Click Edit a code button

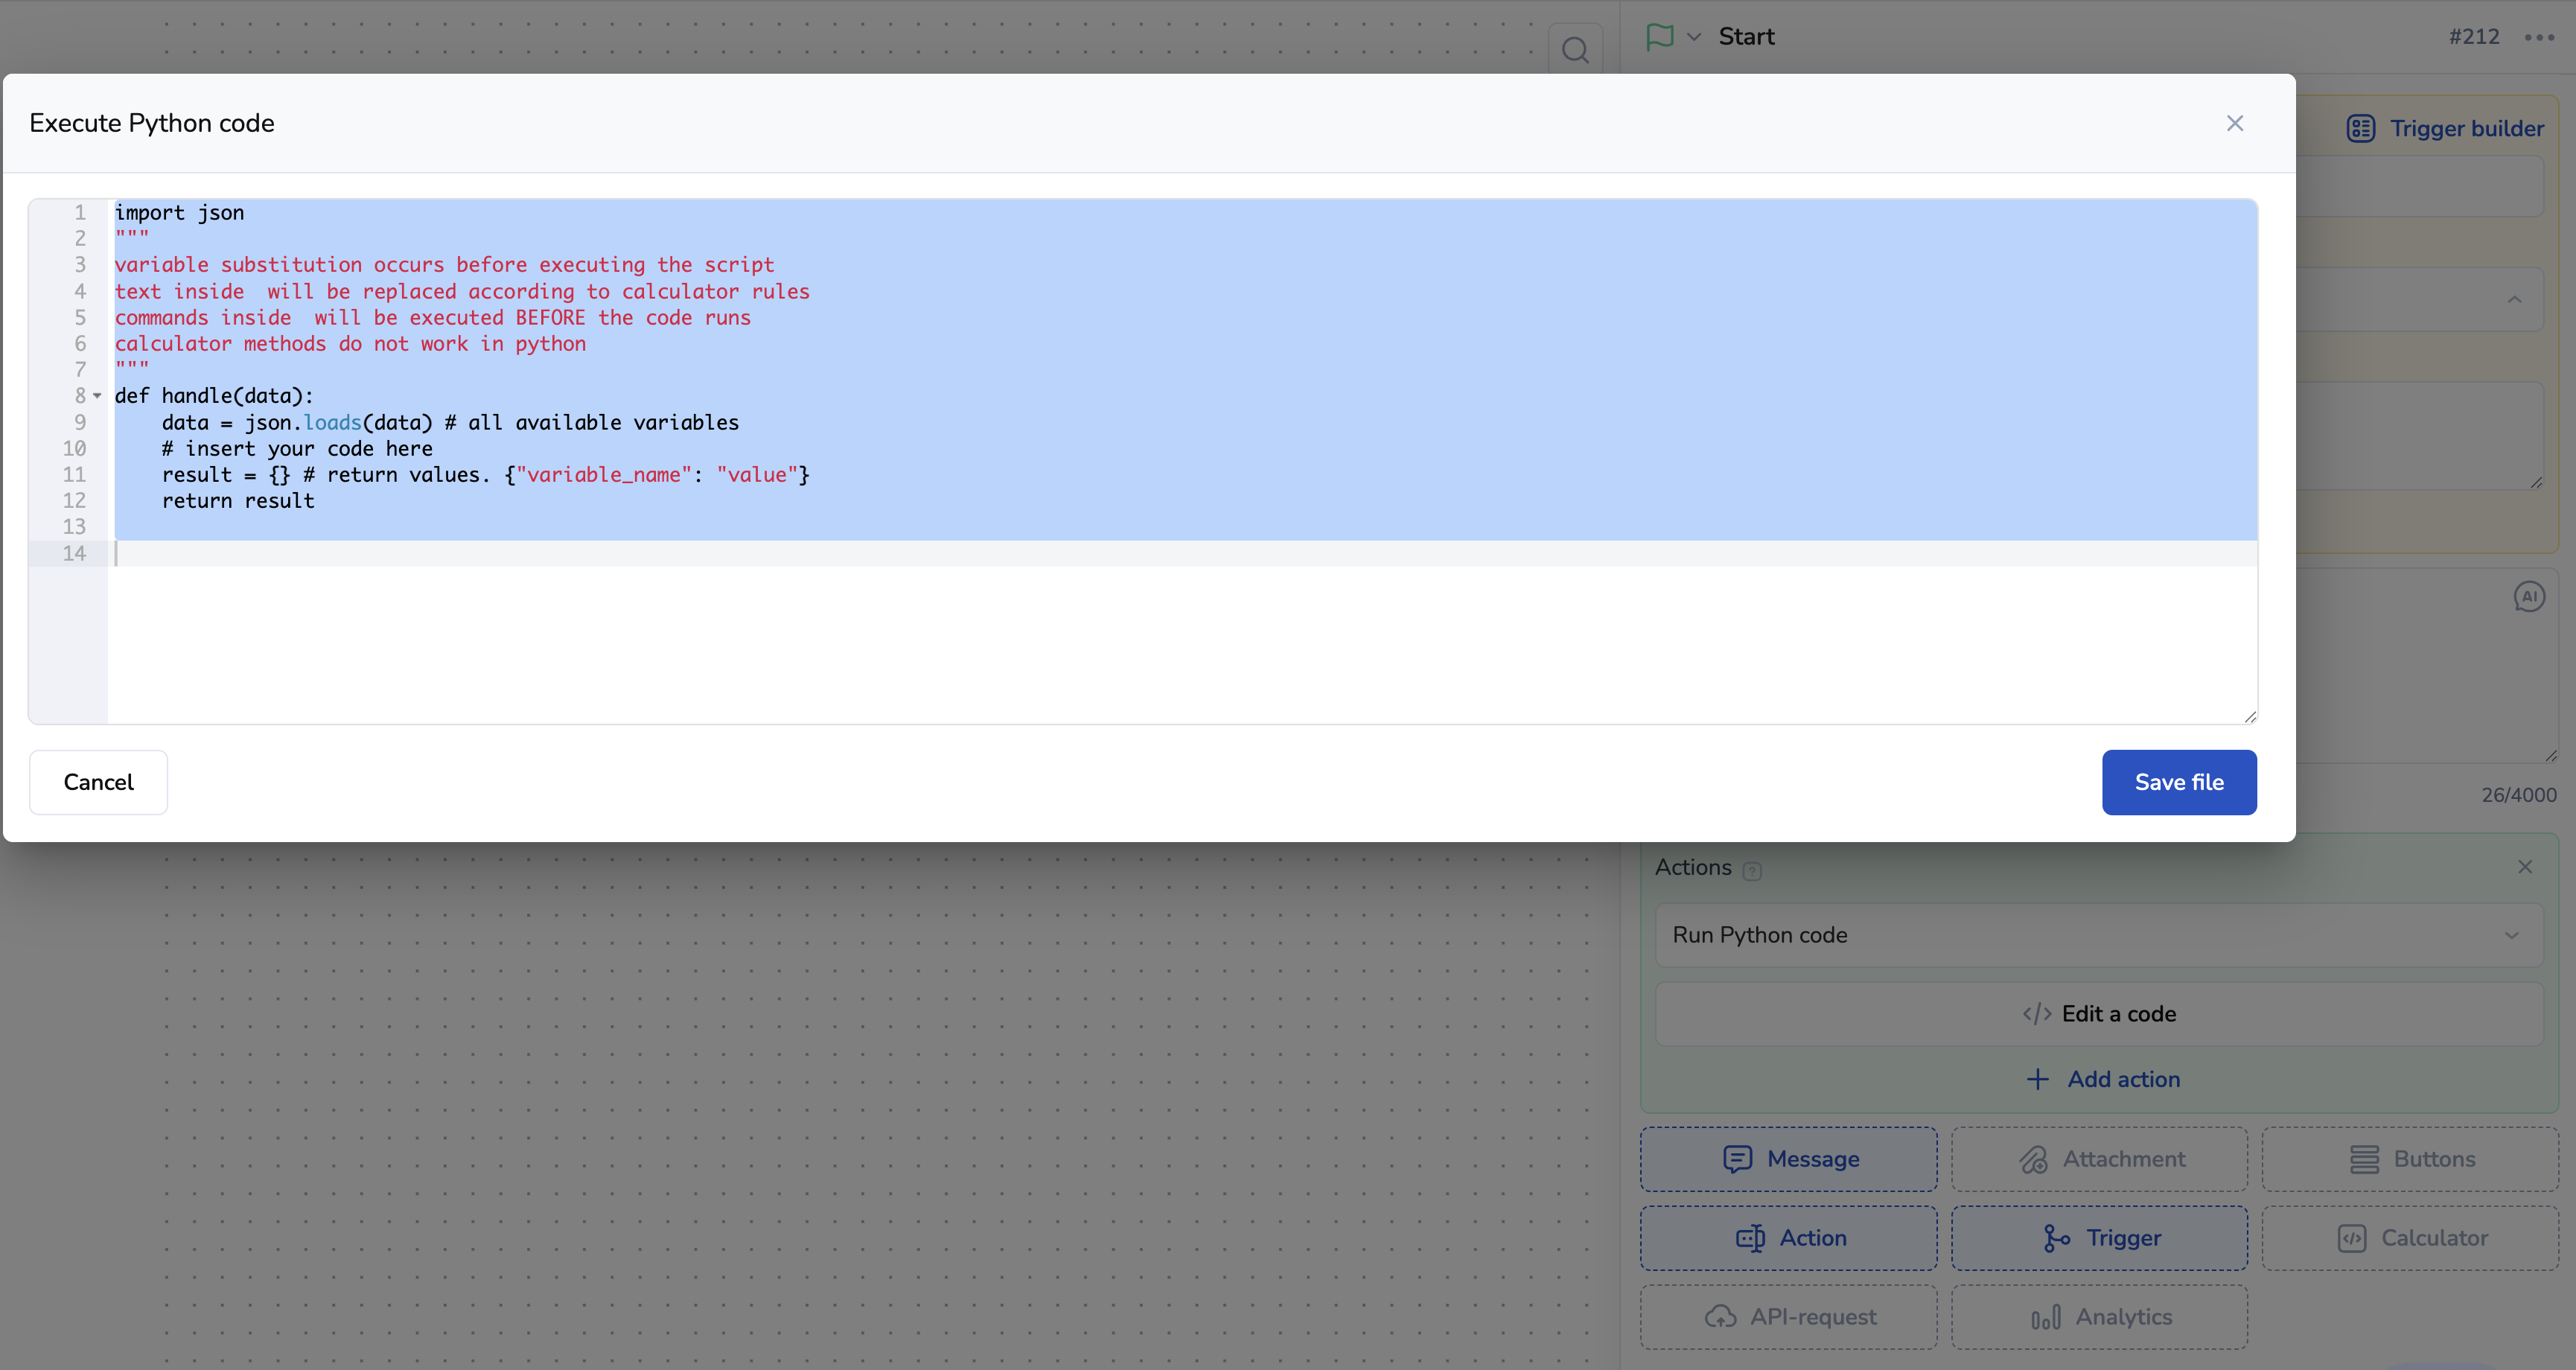tap(2099, 1014)
